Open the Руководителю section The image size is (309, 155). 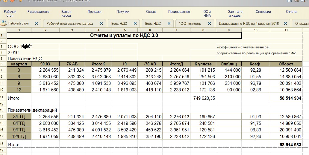tap(38, 12)
